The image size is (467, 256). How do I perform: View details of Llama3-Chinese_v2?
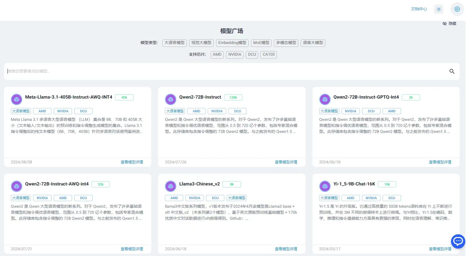coord(286,249)
